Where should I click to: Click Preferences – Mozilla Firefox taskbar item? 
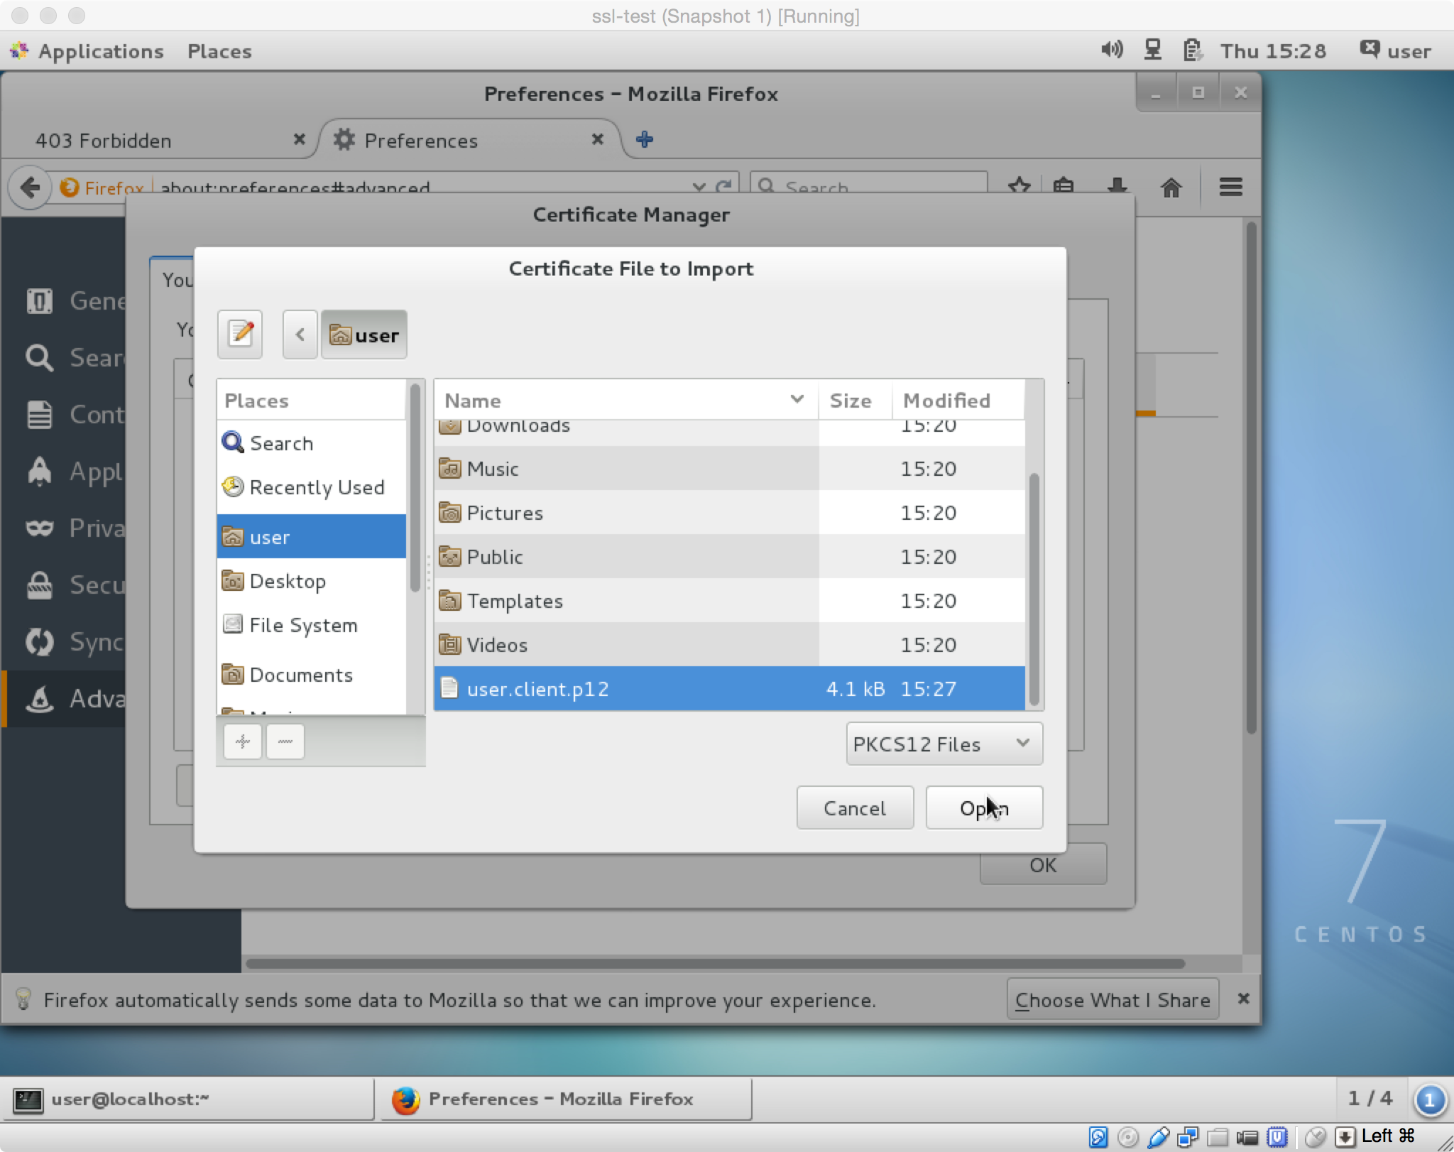tap(567, 1099)
